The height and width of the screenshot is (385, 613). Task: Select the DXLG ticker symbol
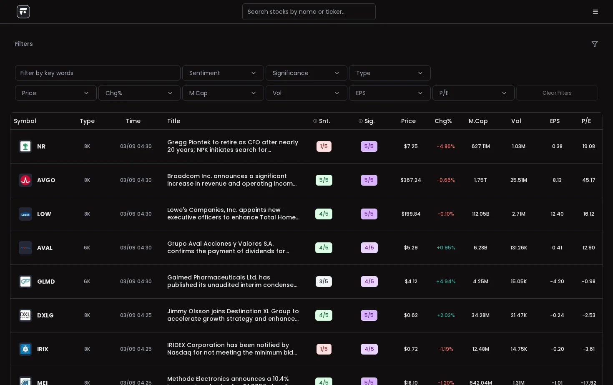point(45,315)
